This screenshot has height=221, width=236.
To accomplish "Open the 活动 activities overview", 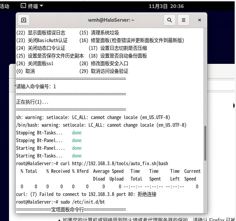I will click(x=5, y=6).
